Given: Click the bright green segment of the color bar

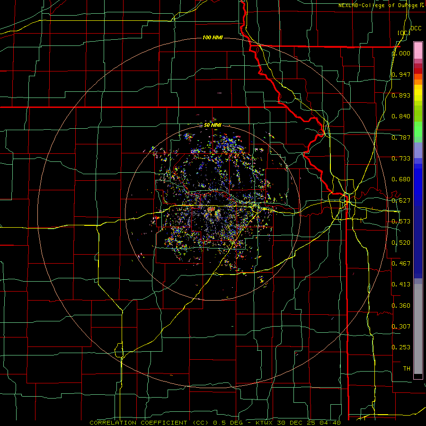Looking at the screenshot, I should [x=418, y=129].
